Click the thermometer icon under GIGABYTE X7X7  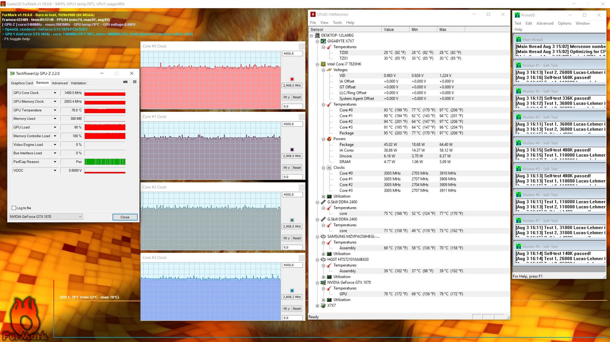(x=329, y=47)
